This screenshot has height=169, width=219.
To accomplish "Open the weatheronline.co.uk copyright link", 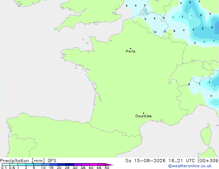I will click(190, 166).
